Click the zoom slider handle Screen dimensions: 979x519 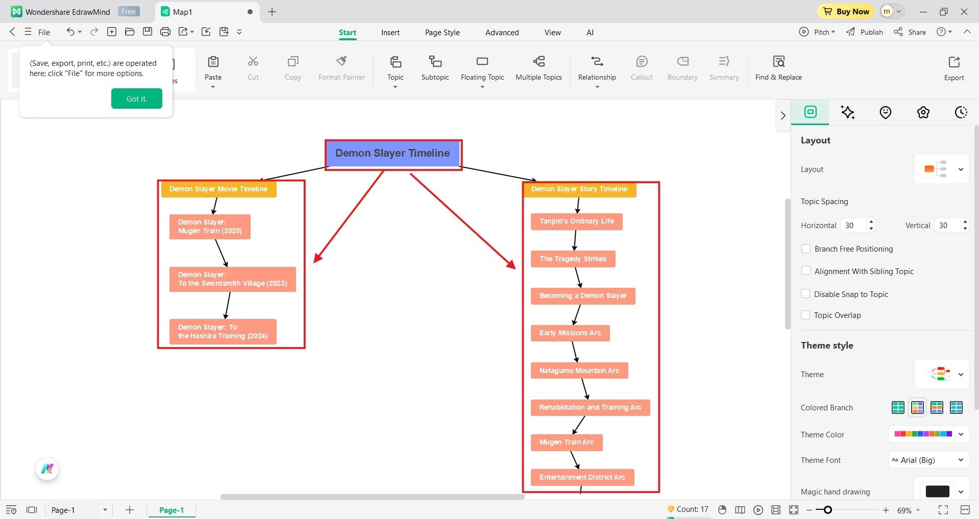click(x=827, y=510)
